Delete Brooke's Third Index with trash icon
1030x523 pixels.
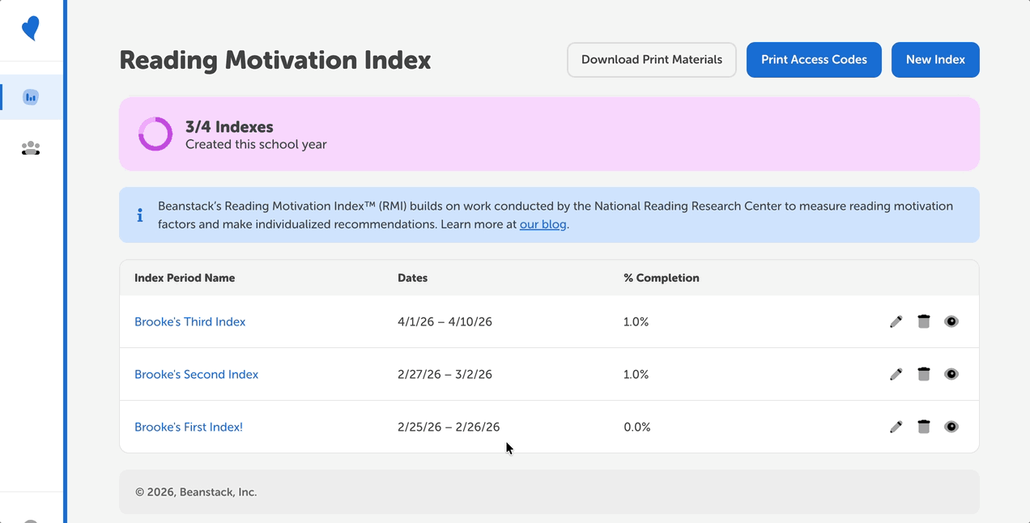(924, 321)
